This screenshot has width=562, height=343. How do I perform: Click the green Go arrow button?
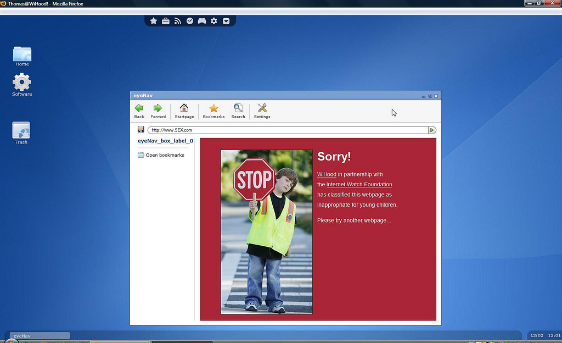(432, 130)
